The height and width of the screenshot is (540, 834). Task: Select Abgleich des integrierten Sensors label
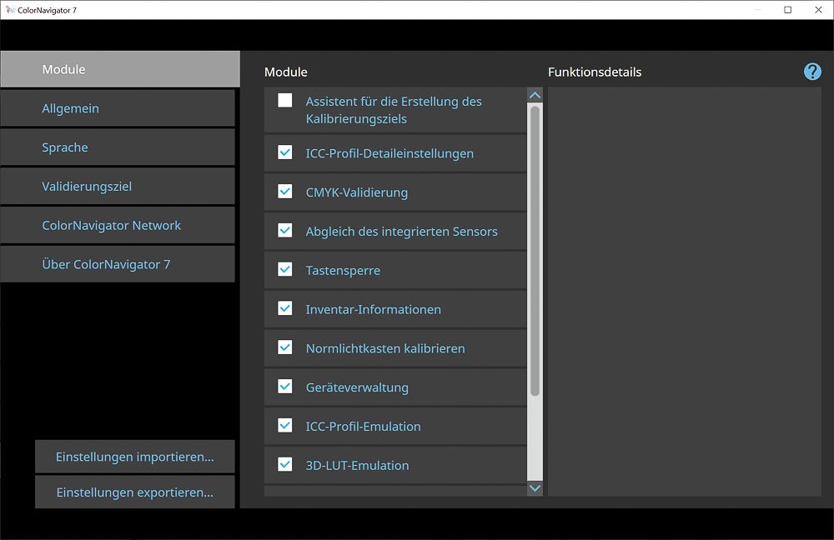(402, 232)
